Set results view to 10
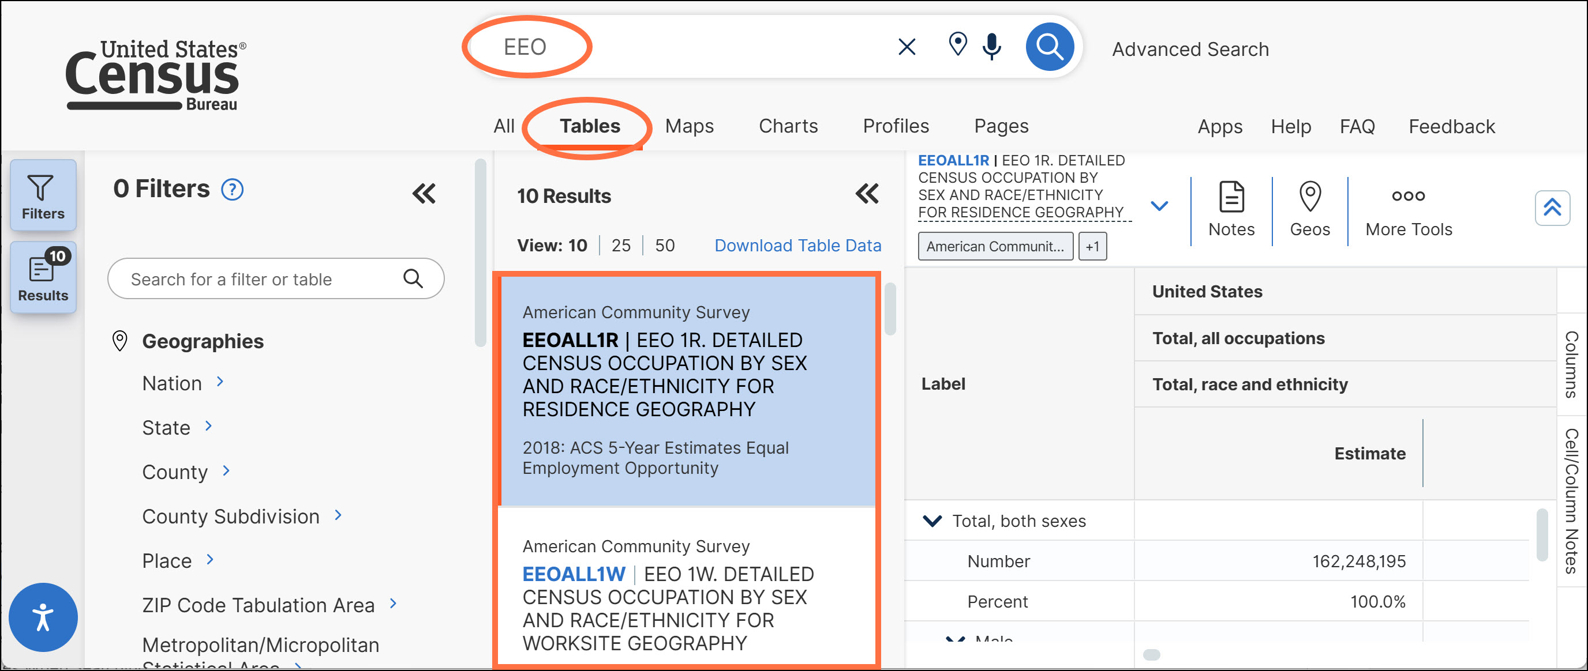 [577, 246]
